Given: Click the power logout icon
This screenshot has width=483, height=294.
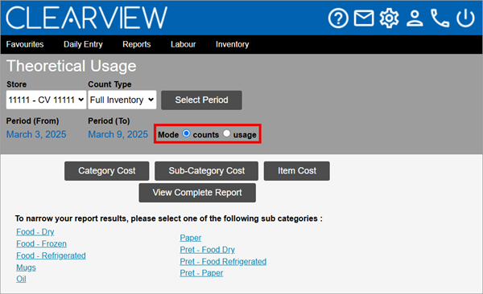Looking at the screenshot, I should 465,18.
